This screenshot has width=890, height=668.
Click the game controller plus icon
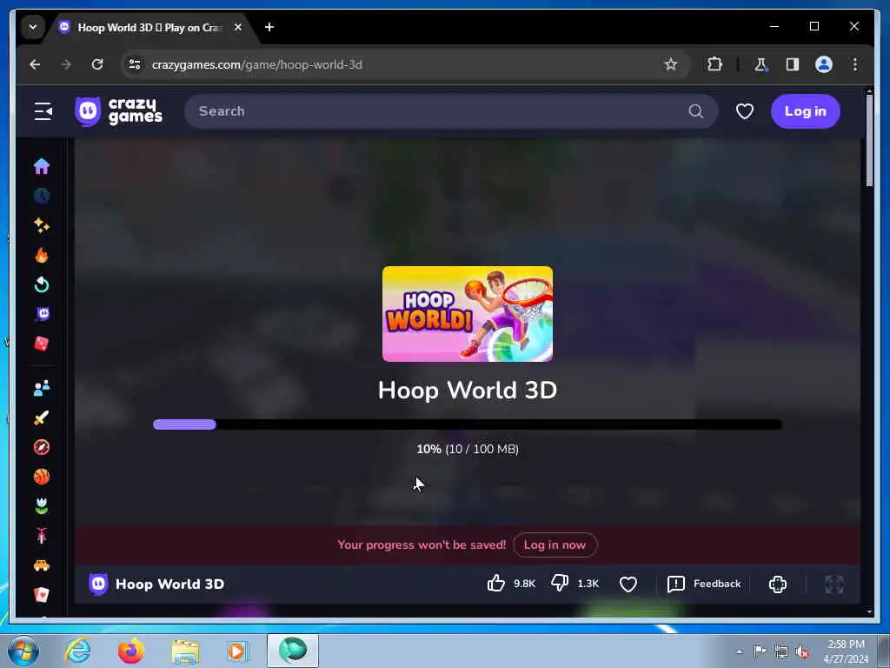tap(778, 584)
